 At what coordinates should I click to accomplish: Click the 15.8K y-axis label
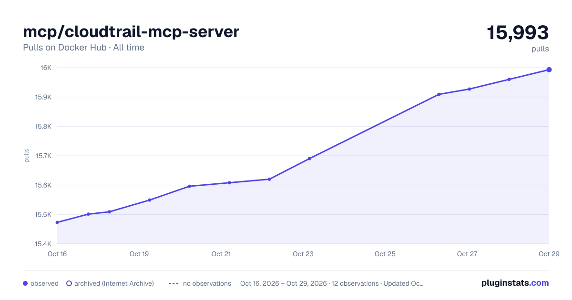coord(43,127)
